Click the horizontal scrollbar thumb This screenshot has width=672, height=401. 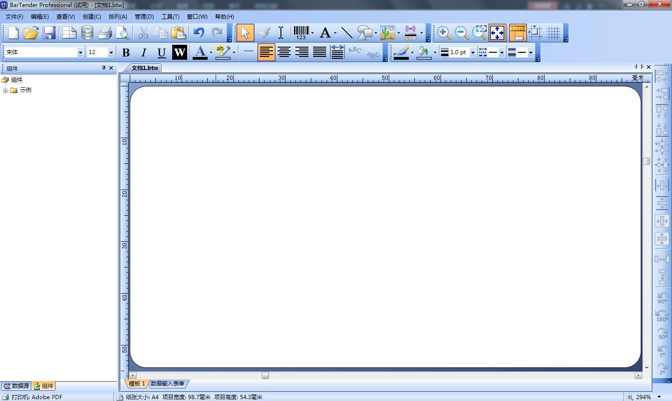(265, 375)
